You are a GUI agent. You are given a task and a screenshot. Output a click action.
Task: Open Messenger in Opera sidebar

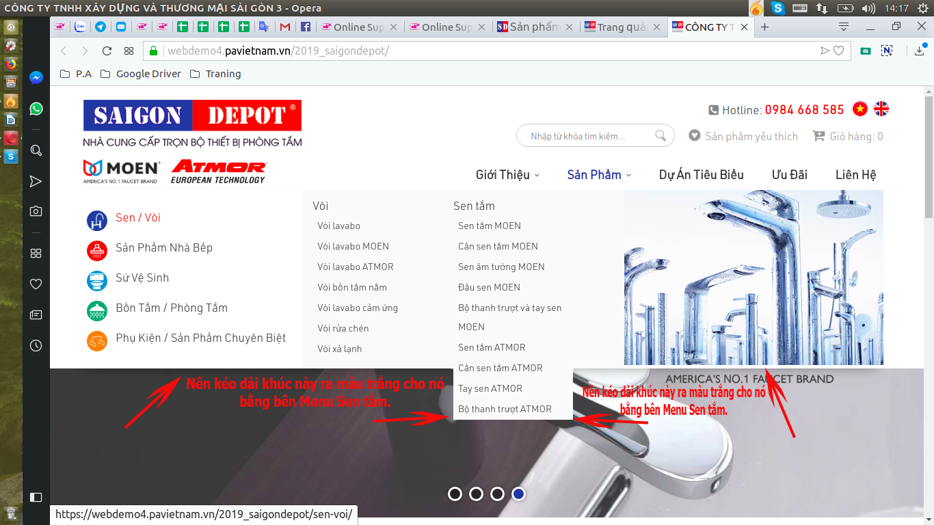(x=36, y=78)
